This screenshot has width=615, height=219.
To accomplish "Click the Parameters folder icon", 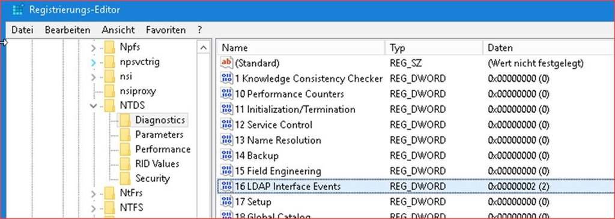I will 125,135.
